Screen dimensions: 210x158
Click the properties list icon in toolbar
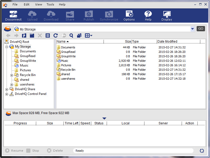(x=48, y=36)
